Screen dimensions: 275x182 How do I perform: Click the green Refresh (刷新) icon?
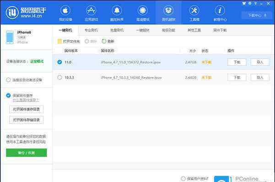(x=104, y=41)
